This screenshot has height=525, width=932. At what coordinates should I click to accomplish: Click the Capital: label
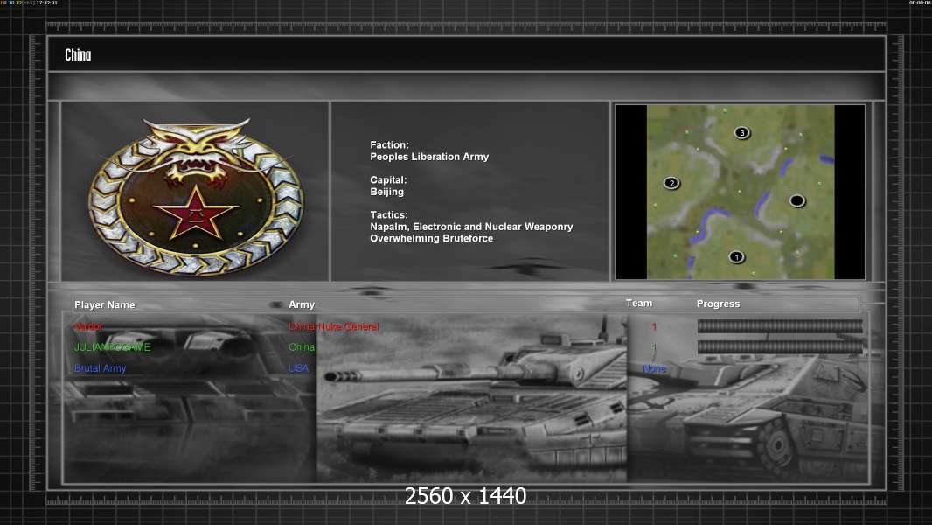[388, 180]
